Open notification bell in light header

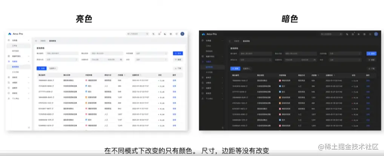pyautogui.click(x=159, y=34)
